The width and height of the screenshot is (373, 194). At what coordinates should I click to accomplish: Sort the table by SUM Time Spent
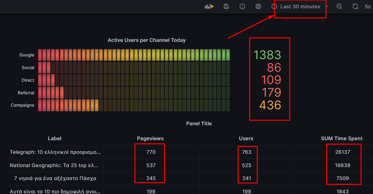point(342,139)
